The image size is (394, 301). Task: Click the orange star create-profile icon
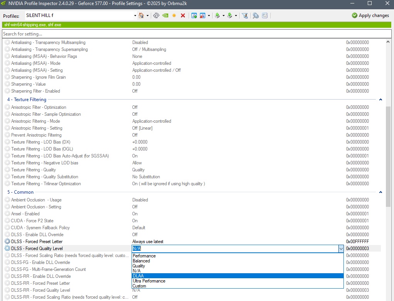click(174, 15)
